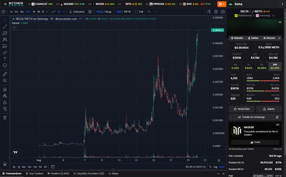Select the ruler measure tool
Viewport: 286px width, 177px height.
(5, 74)
